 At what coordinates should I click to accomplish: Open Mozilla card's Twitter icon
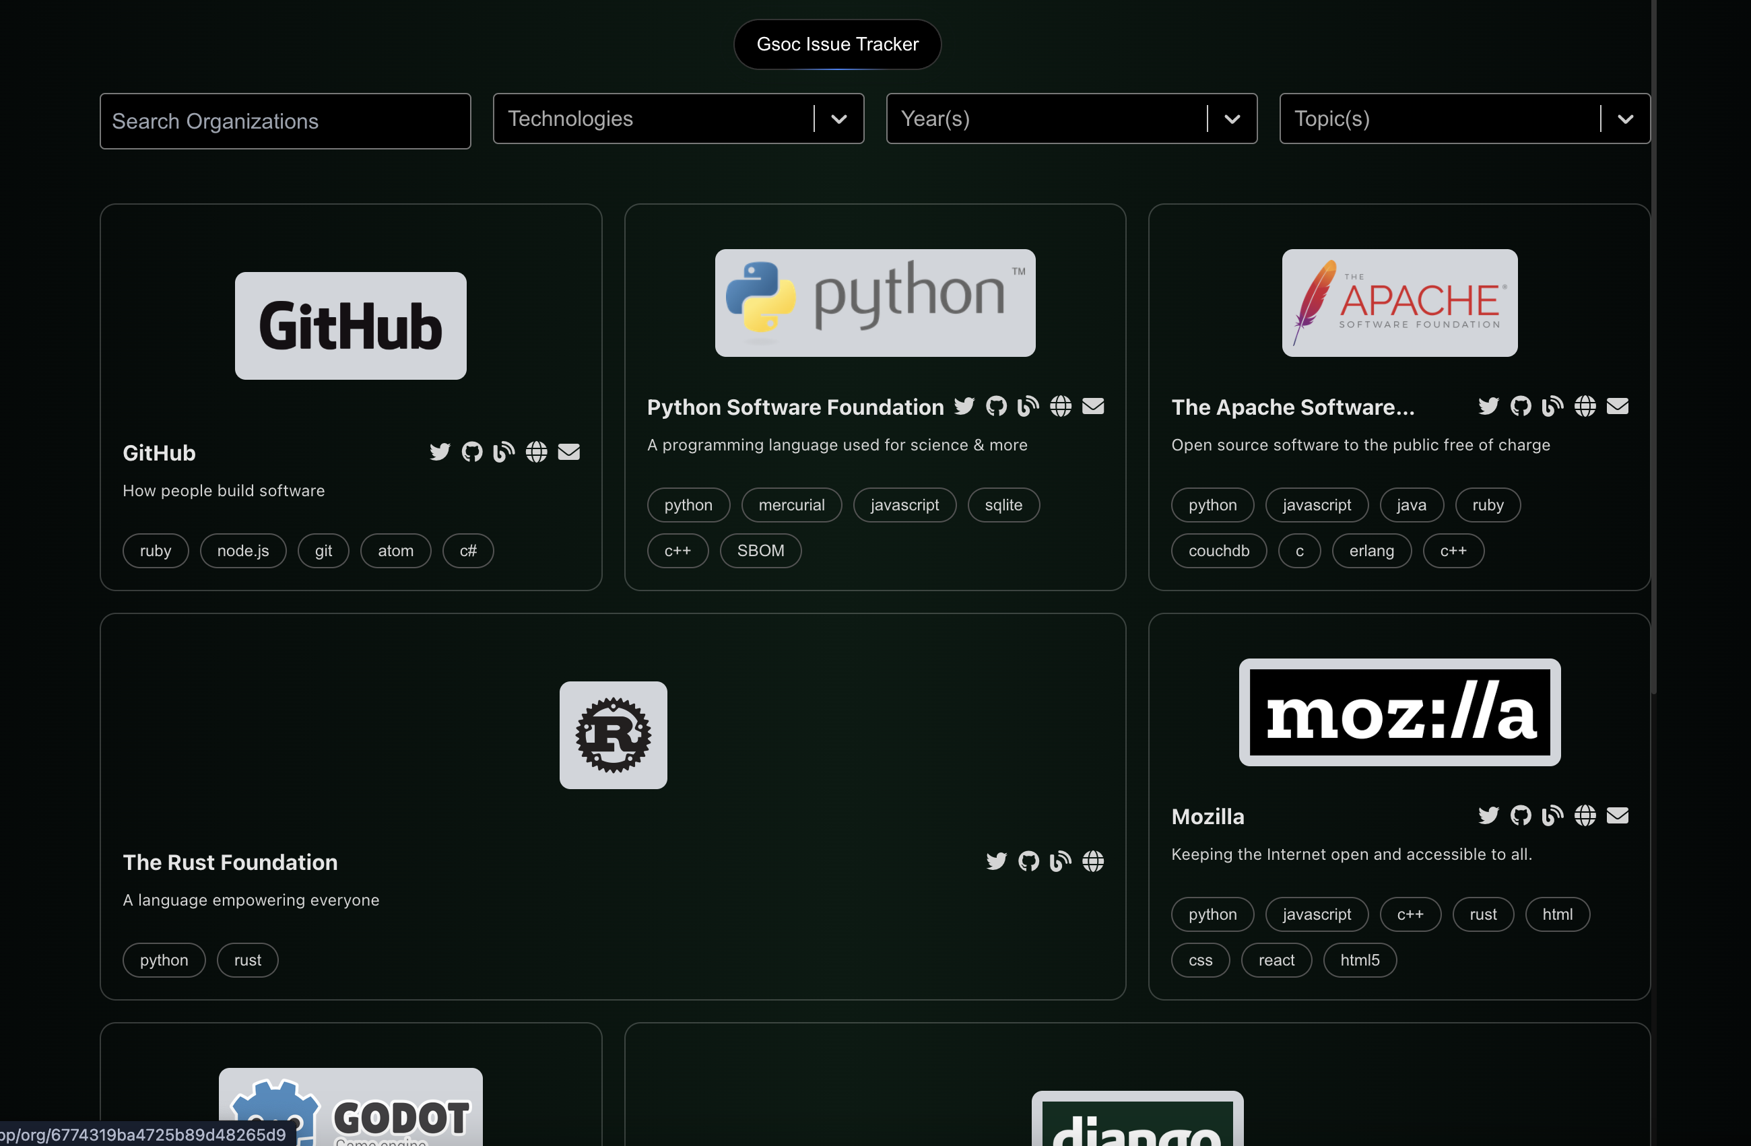[x=1488, y=816]
